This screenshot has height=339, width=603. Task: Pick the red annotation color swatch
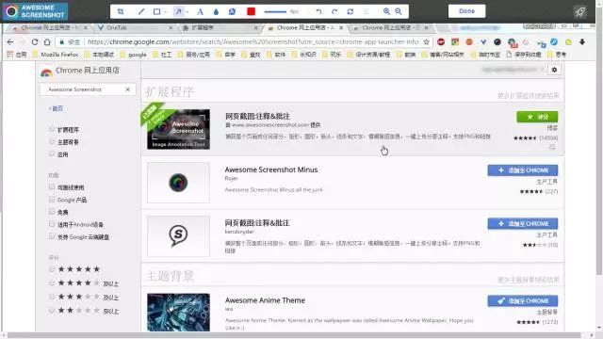point(252,11)
